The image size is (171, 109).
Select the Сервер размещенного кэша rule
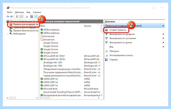tap(63, 76)
